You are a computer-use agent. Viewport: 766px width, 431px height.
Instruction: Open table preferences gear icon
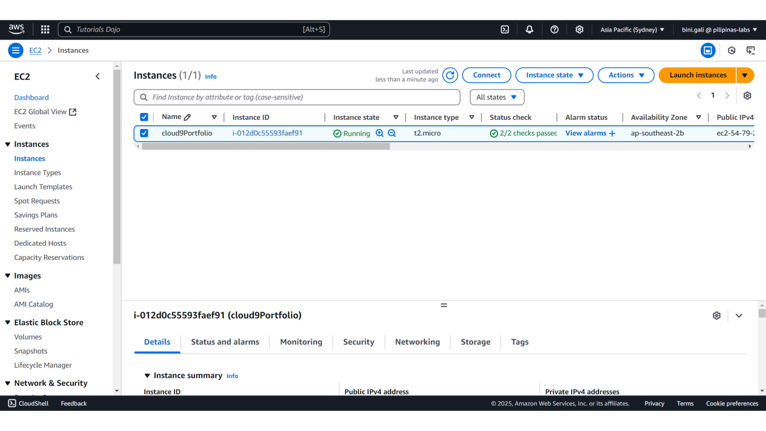(x=747, y=96)
